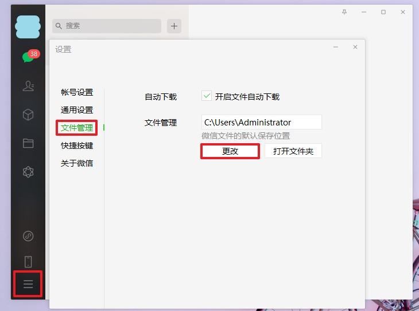Image resolution: width=419 pixels, height=311 pixels.
Task: Minimize the main WeChat window
Action: pyautogui.click(x=364, y=12)
